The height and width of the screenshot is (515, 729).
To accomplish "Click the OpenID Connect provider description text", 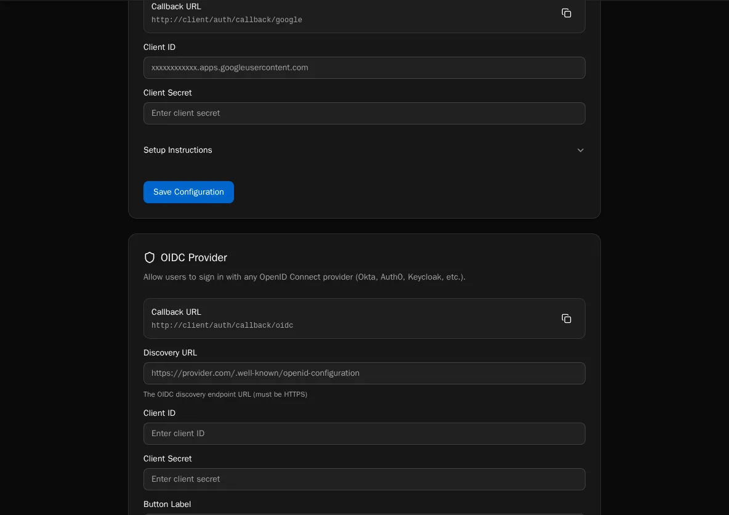I will pyautogui.click(x=304, y=277).
